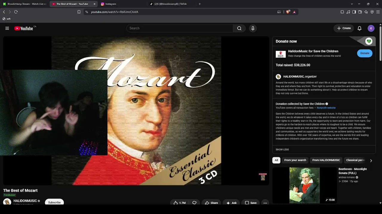Collapse the fundraiser description with SHOW LESS

282,150
